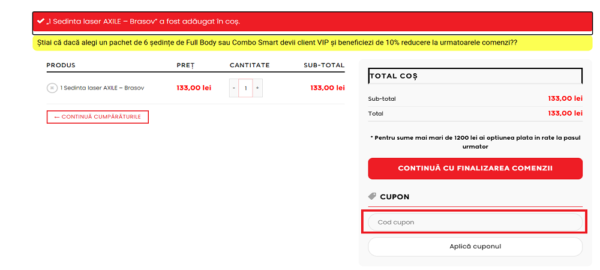Click the coupon tag icon
The height and width of the screenshot is (270, 600).
tap(372, 196)
